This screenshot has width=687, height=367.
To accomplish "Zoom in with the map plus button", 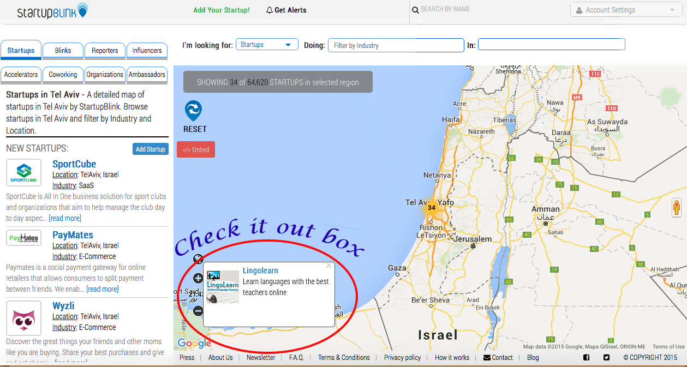I will (x=199, y=278).
